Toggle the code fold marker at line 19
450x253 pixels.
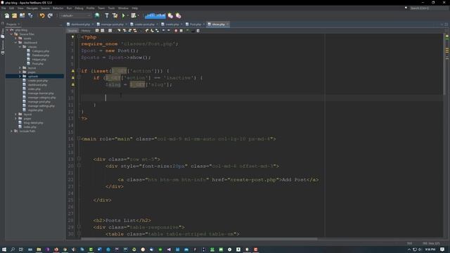[79, 160]
